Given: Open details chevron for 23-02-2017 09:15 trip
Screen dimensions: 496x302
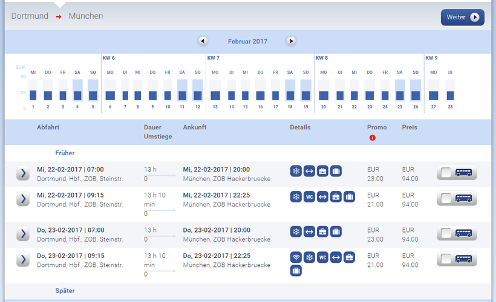Looking at the screenshot, I should (22, 259).
